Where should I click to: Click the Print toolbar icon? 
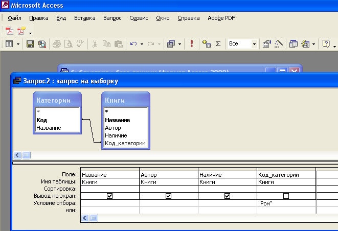click(56, 44)
